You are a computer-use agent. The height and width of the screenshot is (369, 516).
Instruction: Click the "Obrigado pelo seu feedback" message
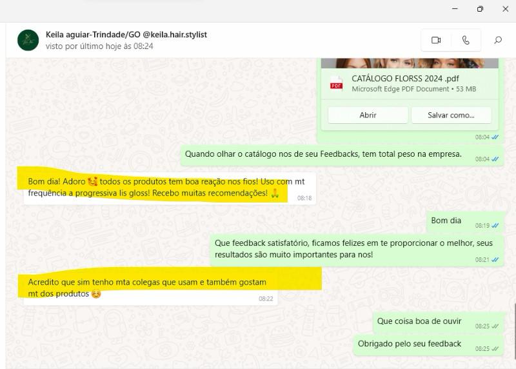[410, 344]
